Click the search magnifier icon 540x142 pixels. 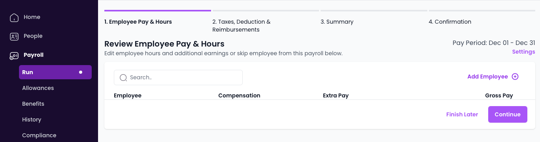tap(123, 78)
